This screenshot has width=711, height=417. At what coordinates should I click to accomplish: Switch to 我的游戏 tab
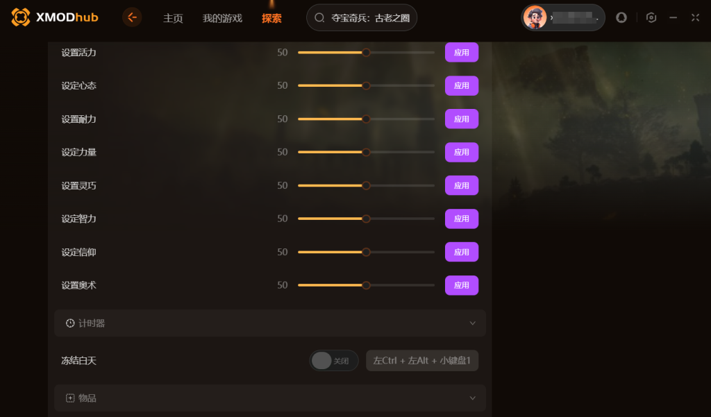coord(222,18)
